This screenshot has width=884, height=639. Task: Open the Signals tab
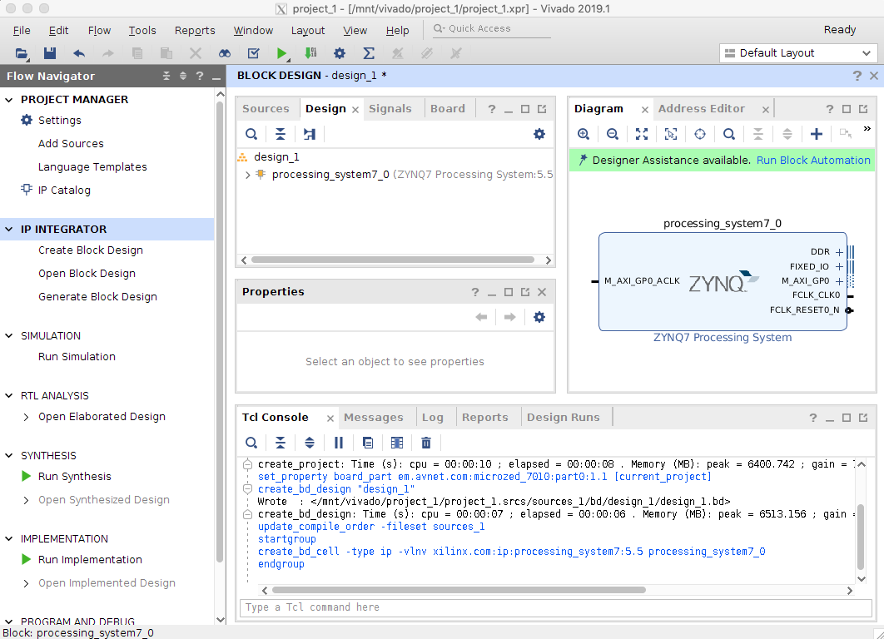pyautogui.click(x=390, y=109)
